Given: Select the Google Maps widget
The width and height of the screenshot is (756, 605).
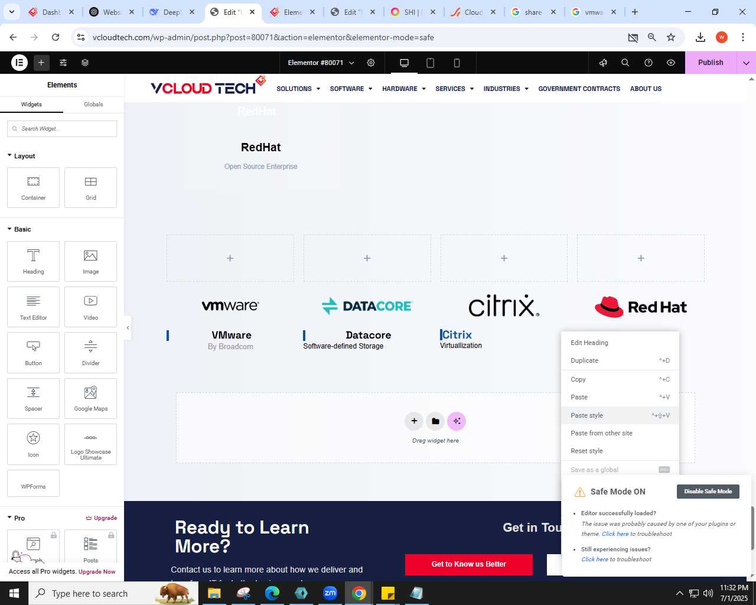Looking at the screenshot, I should pos(90,398).
